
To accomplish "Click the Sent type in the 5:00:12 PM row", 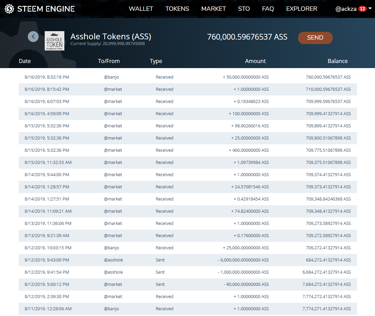I will (x=160, y=284).
